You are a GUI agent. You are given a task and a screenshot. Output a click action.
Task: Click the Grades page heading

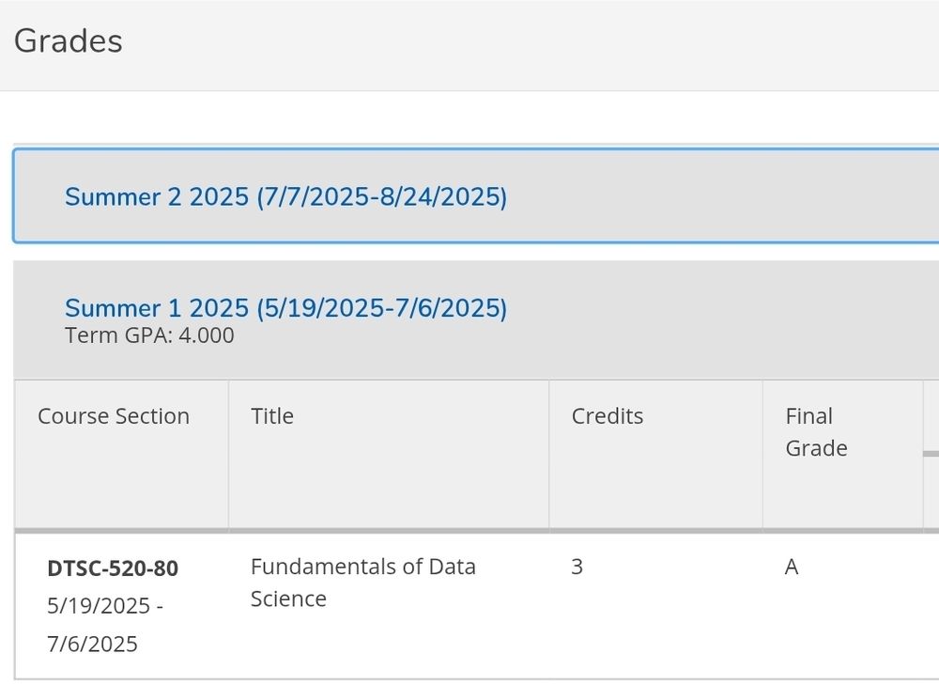[69, 41]
